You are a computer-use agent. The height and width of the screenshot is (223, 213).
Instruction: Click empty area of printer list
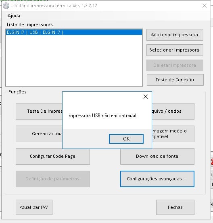[x=74, y=60]
